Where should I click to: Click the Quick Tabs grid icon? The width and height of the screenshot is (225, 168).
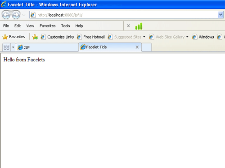tap(6, 47)
